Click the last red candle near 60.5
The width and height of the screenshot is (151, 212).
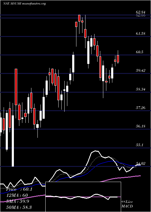tap(118, 59)
